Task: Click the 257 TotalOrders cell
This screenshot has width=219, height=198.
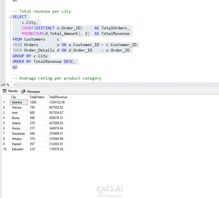Action: [37, 144]
